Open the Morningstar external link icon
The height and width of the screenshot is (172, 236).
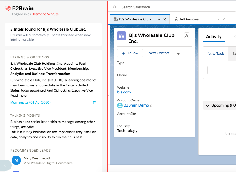coord(95,103)
